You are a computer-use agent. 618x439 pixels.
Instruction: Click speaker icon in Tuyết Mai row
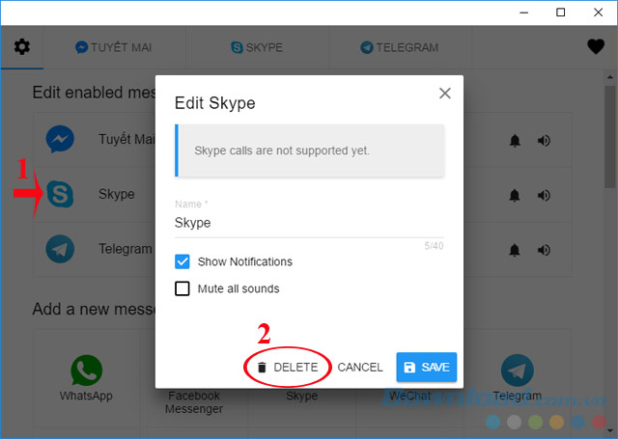545,141
